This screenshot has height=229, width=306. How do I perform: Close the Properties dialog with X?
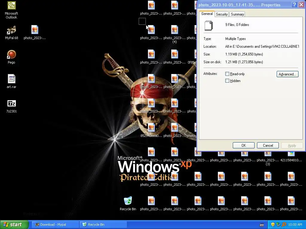(302, 5)
